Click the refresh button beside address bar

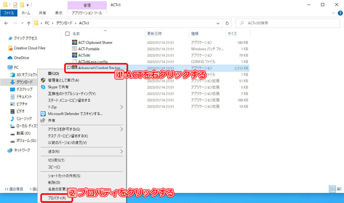[x=227, y=23]
